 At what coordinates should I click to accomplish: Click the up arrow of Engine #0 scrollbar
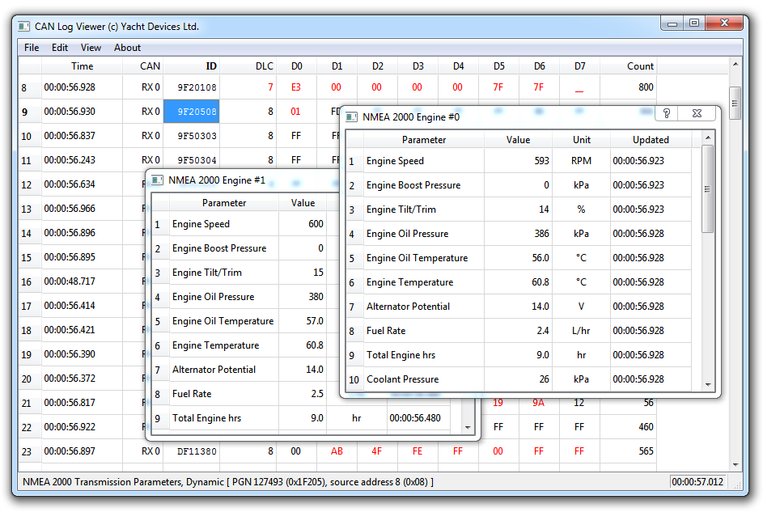708,138
